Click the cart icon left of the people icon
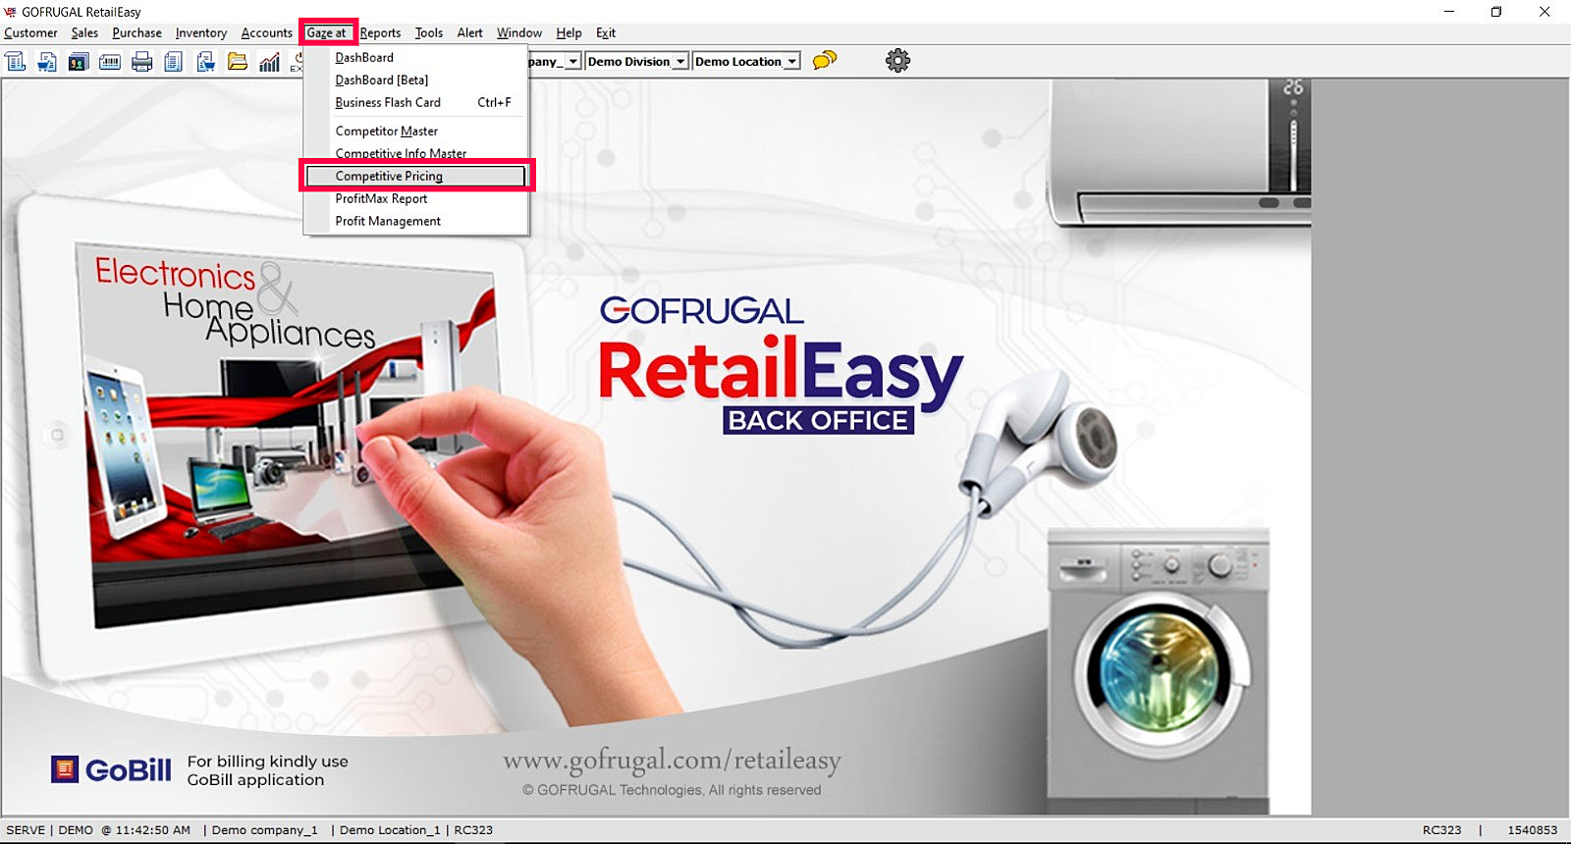Image resolution: width=1571 pixels, height=844 pixels. coord(47,62)
